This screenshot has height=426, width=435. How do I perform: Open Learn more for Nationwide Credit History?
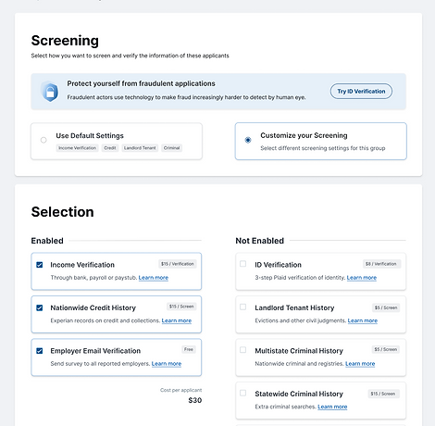coord(177,320)
